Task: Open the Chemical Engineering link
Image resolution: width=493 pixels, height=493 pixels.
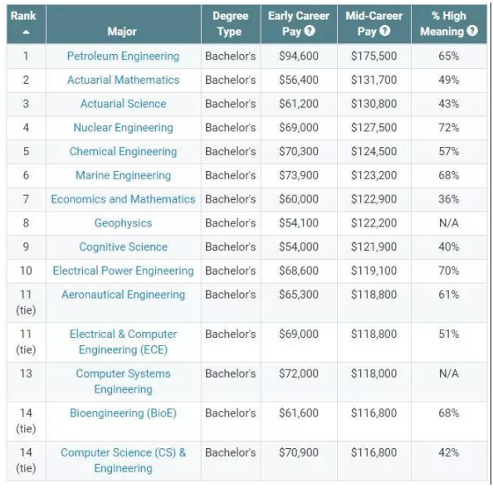Action: coord(123,152)
